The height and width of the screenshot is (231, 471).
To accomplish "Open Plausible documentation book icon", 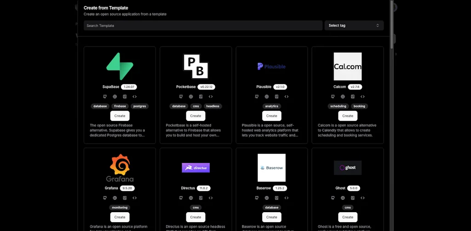I will point(276,97).
